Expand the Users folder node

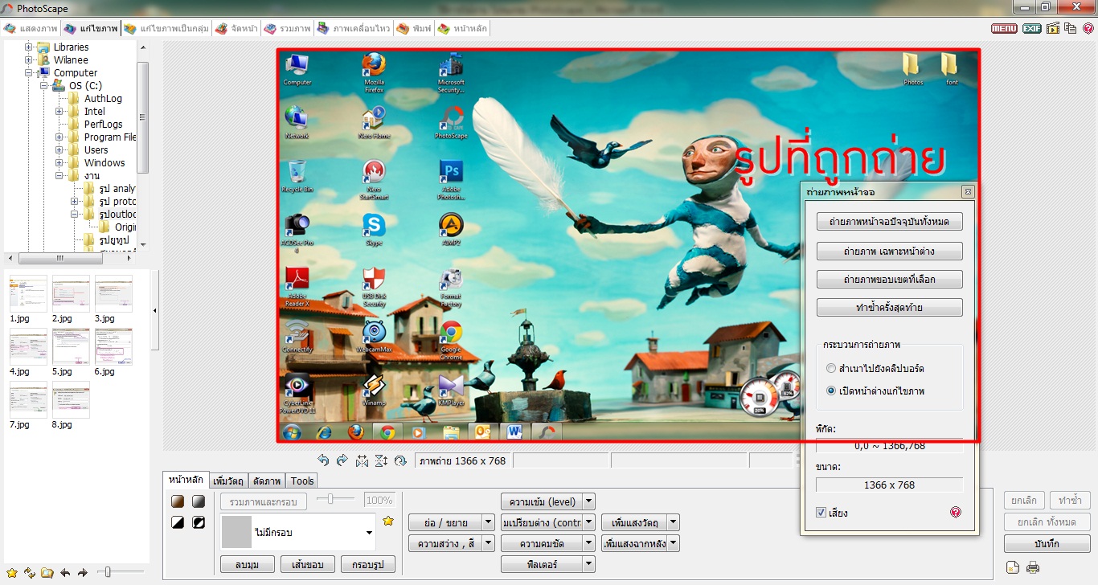coord(59,150)
